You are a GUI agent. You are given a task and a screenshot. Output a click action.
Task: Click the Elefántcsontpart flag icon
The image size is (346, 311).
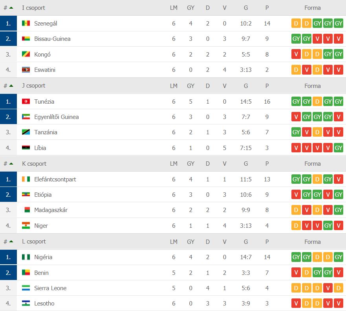tap(26, 179)
